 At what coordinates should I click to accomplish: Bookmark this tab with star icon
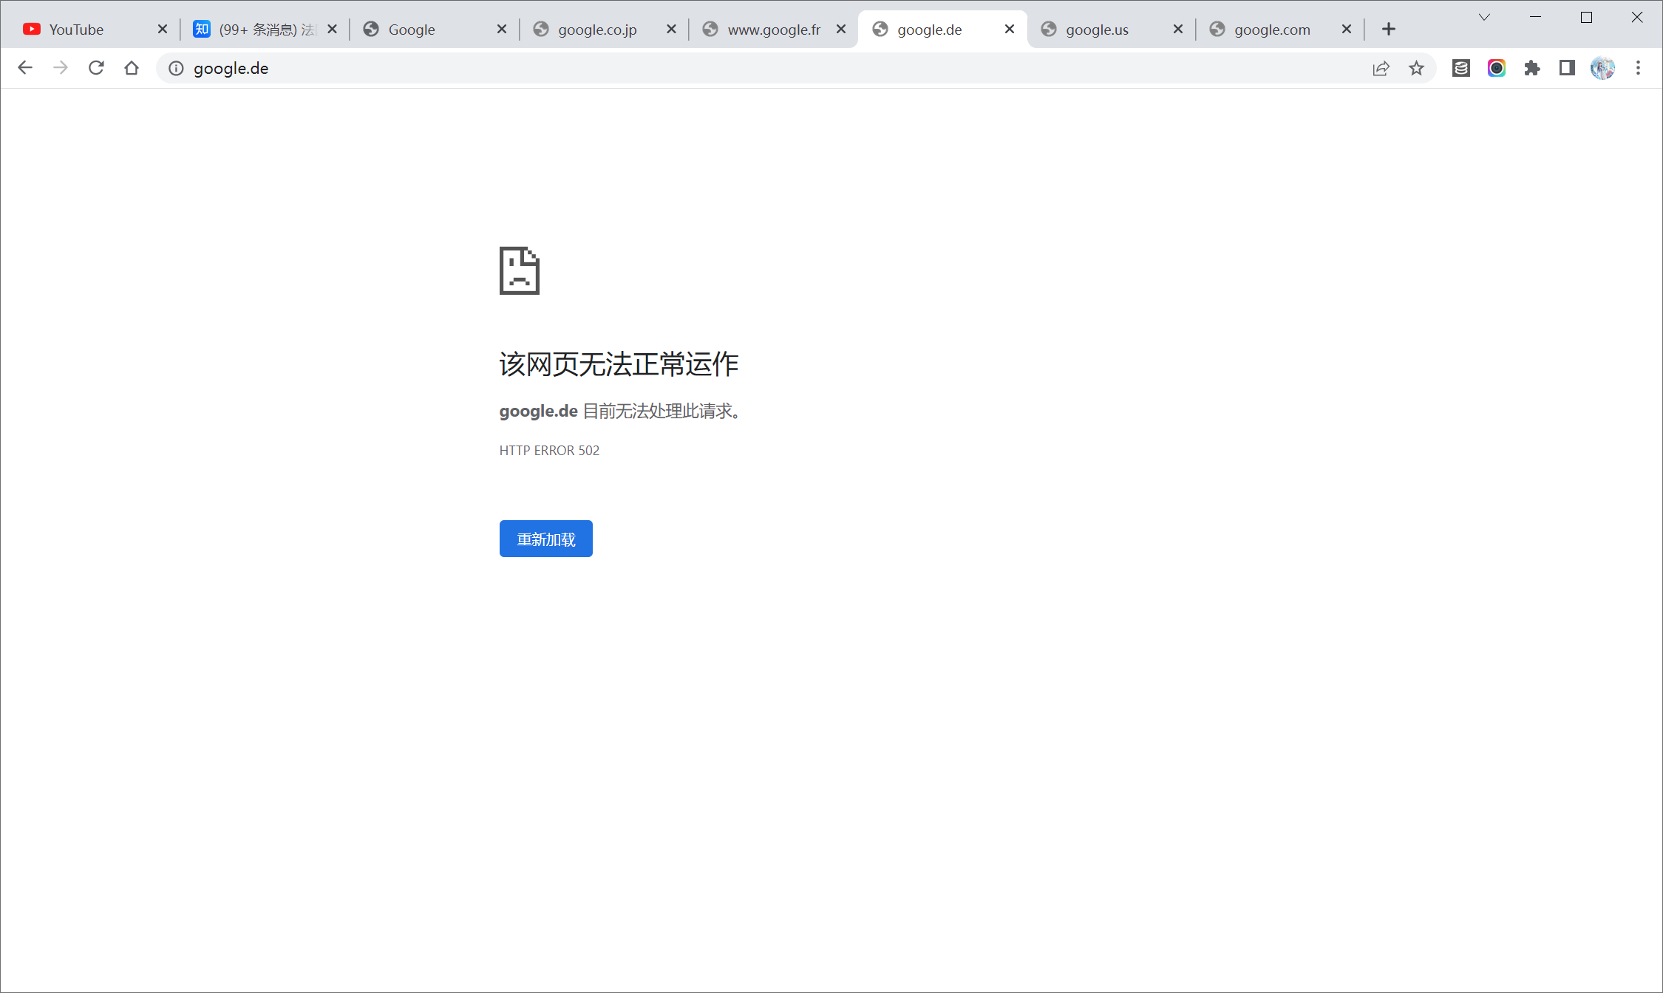(x=1416, y=68)
